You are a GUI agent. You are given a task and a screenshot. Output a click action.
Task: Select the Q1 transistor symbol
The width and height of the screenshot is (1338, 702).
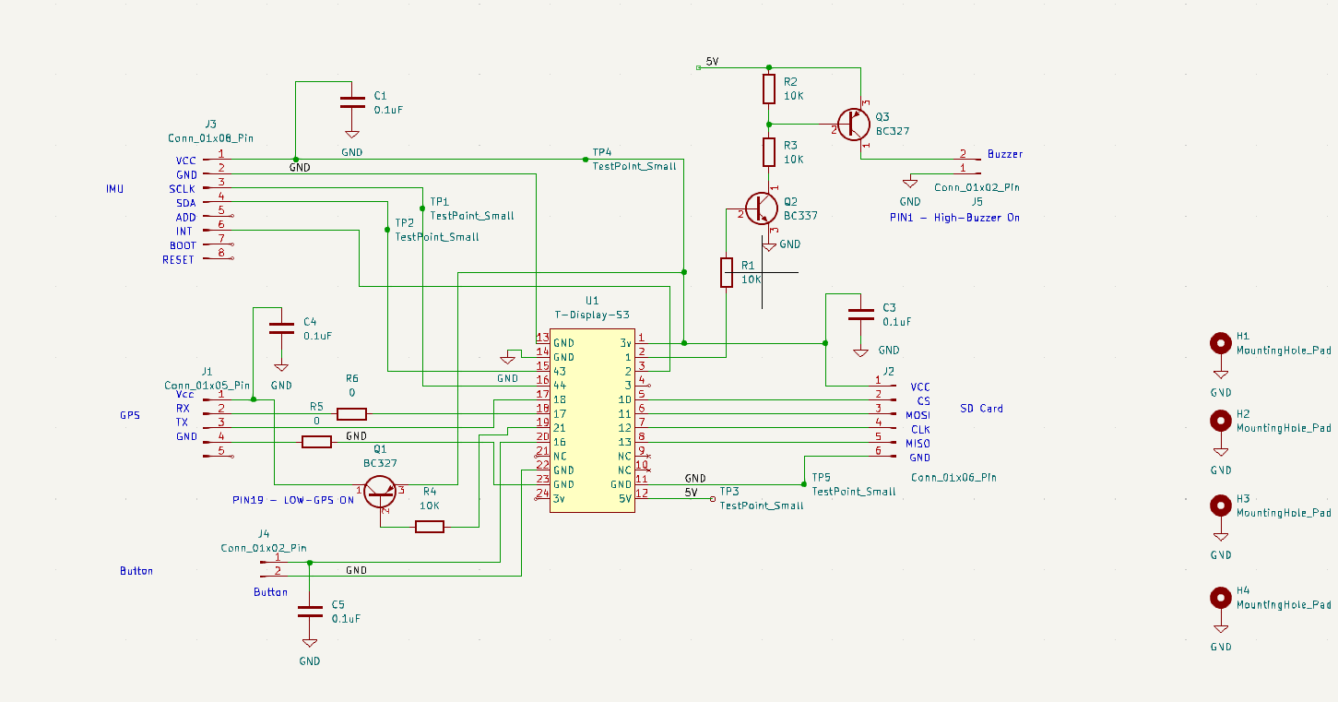(379, 491)
